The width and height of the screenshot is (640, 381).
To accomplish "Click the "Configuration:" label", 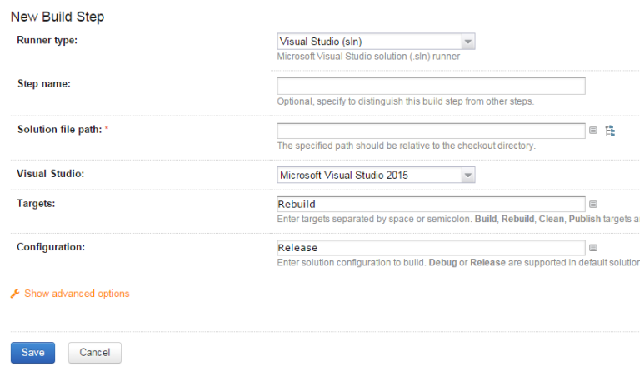I will pyautogui.click(x=50, y=246).
